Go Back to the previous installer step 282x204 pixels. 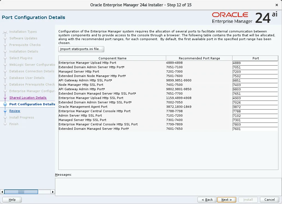(207, 200)
